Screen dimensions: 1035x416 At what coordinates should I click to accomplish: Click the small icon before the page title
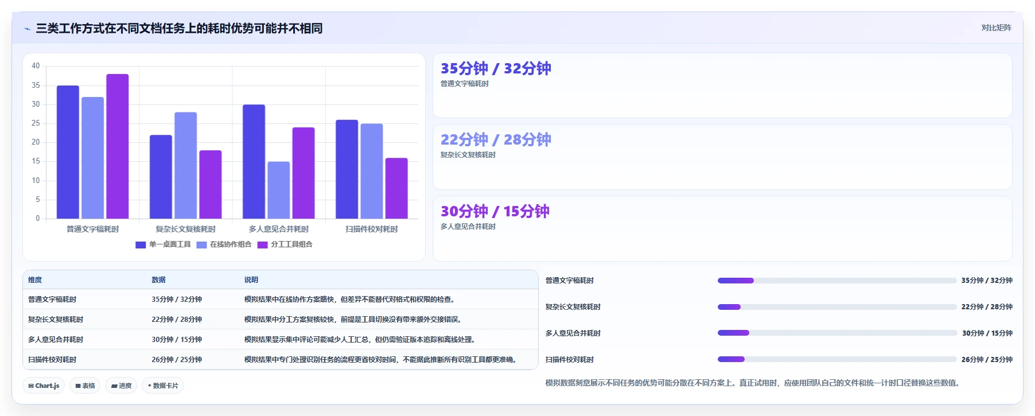coord(27,29)
